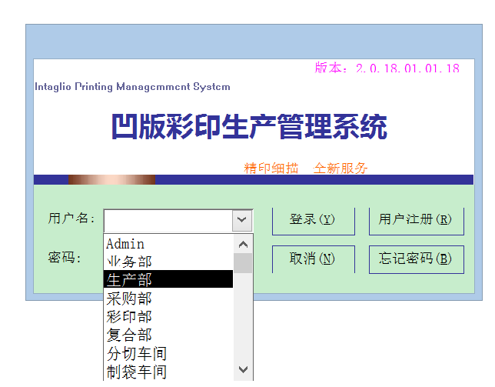Click the 用户名 label

pos(71,219)
